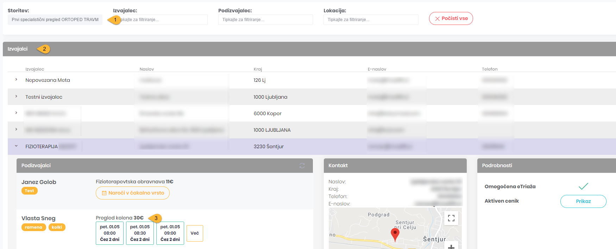The image size is (616, 249).
Task: Click into the Lokacija filter input
Action: (371, 20)
